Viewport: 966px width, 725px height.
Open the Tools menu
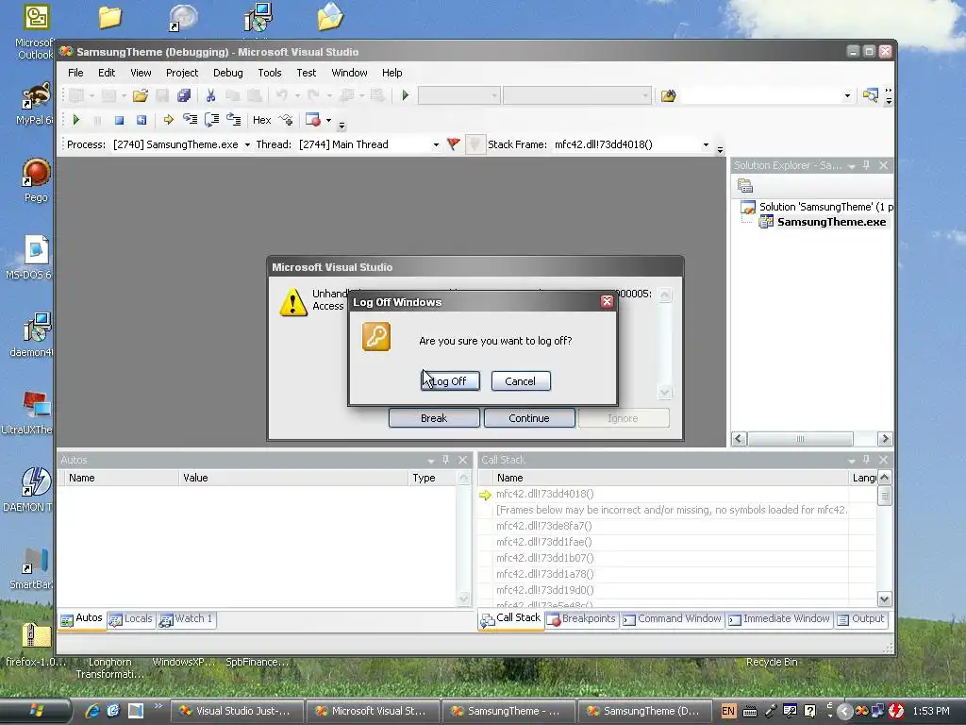point(269,73)
